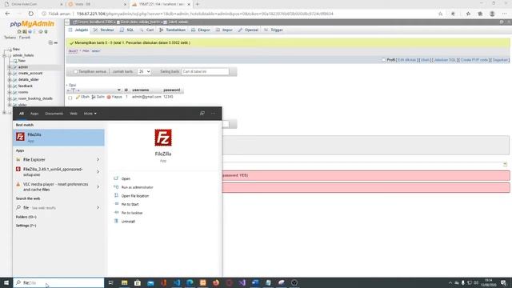Click Ubah (edit) pencil for admin row
The height and width of the screenshot is (288, 512).
pos(82,97)
